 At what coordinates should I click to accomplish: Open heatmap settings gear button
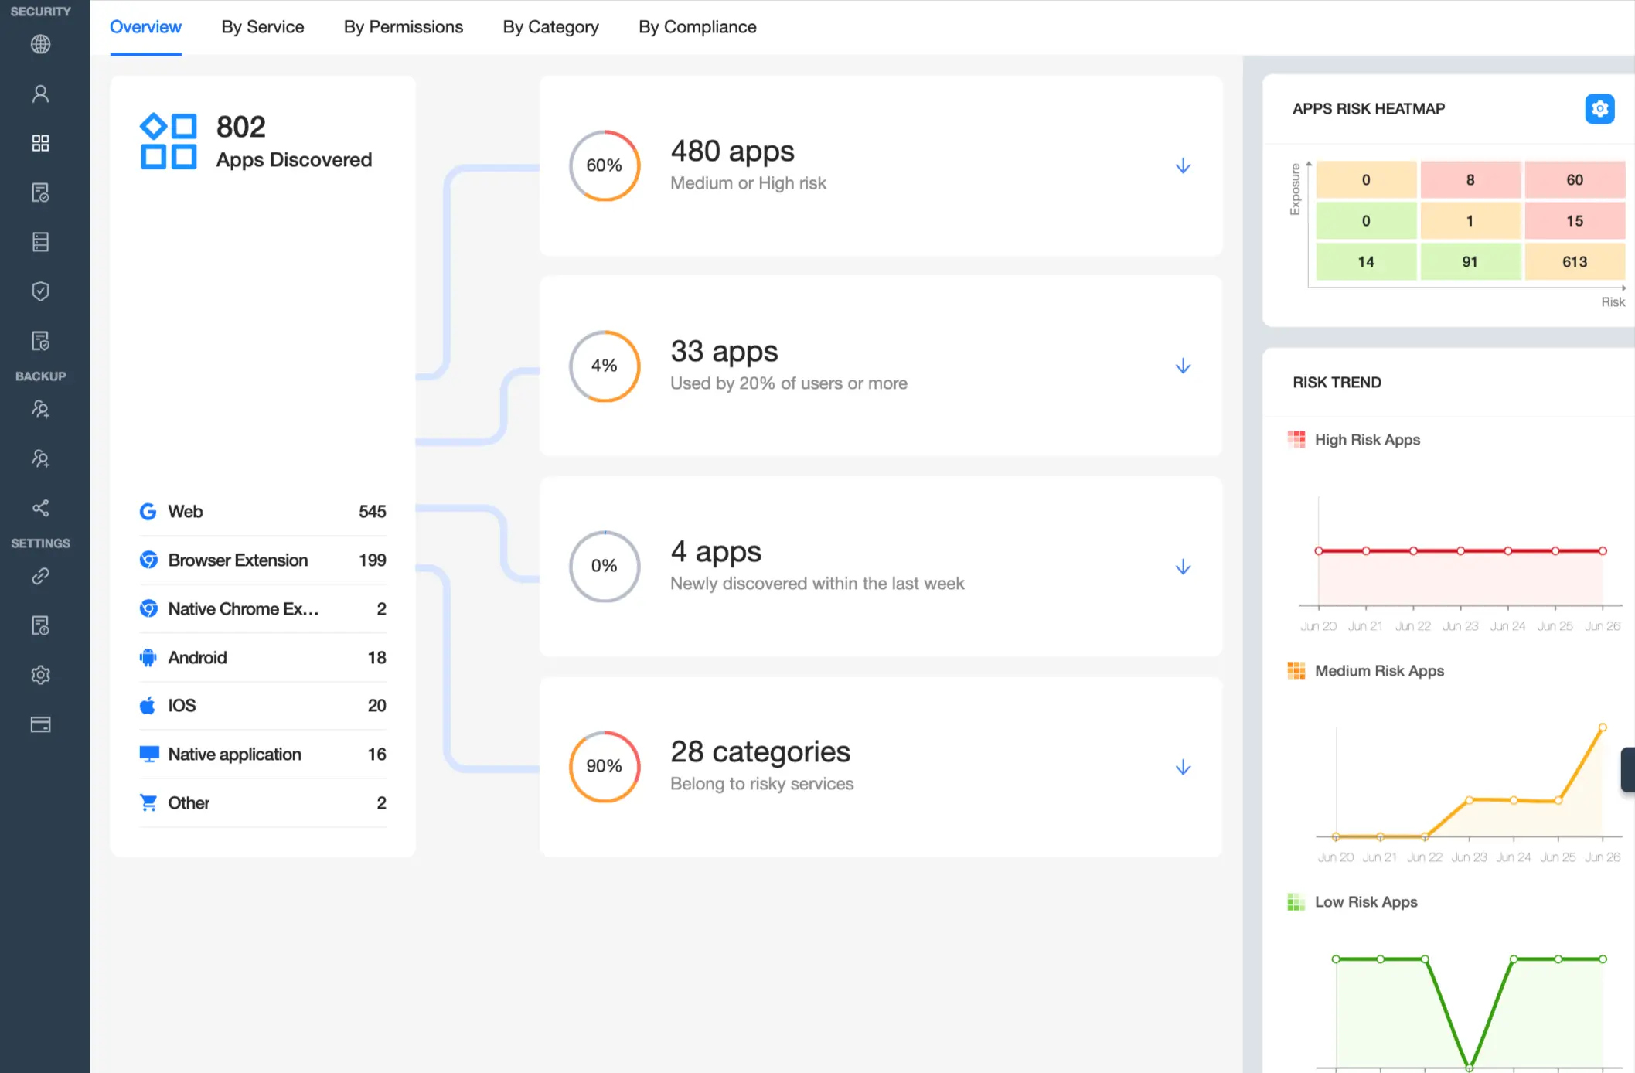pyautogui.click(x=1599, y=109)
